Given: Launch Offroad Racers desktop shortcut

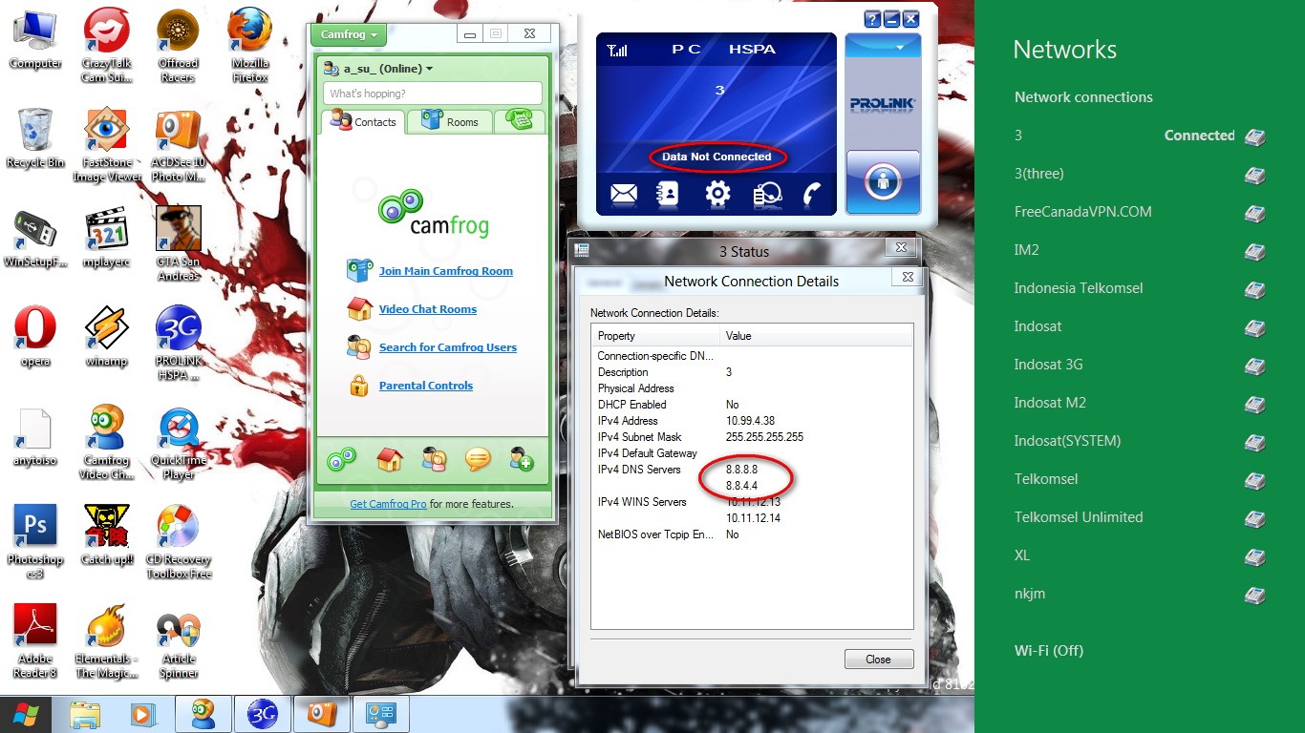Looking at the screenshot, I should (x=178, y=45).
